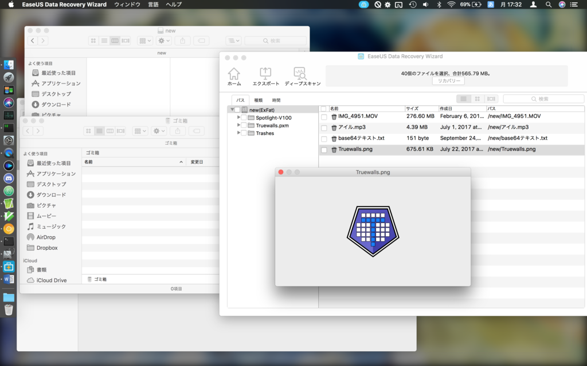
Task: Open action gear dropdown in new window
Action: tap(163, 41)
